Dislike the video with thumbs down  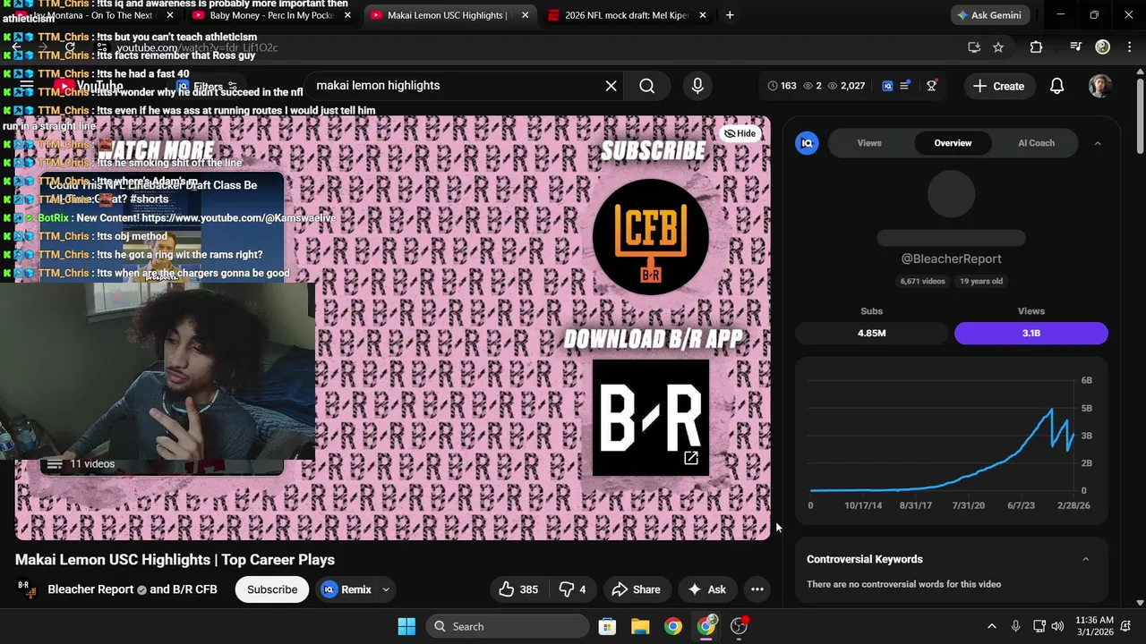click(x=572, y=589)
